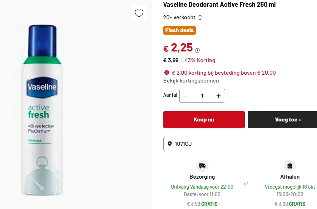Image resolution: width=317 pixels, height=209 pixels.
Task: Click the pickup bag icon above Afhalen
Action: point(290,166)
